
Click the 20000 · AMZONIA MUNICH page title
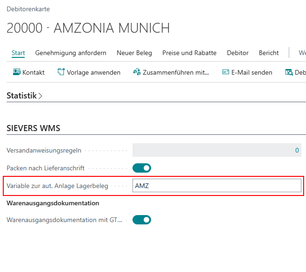click(x=88, y=28)
